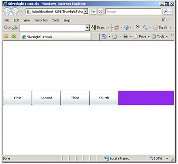Open search provider options dropdown

click(x=171, y=12)
